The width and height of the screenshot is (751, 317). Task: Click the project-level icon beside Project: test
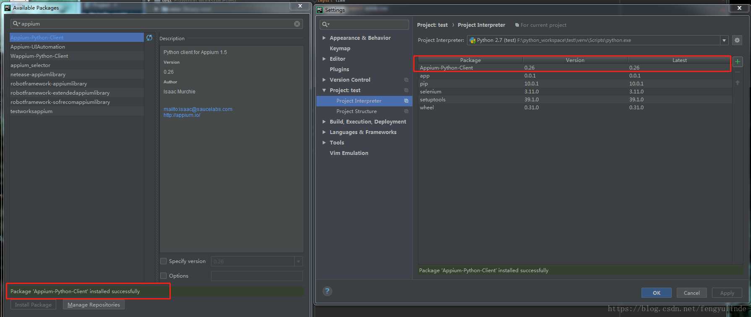pyautogui.click(x=406, y=90)
